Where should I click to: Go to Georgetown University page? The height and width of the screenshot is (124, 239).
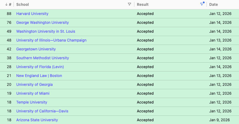point(36,49)
